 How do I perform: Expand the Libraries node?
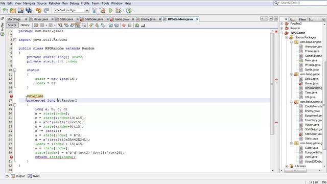pos(287,166)
